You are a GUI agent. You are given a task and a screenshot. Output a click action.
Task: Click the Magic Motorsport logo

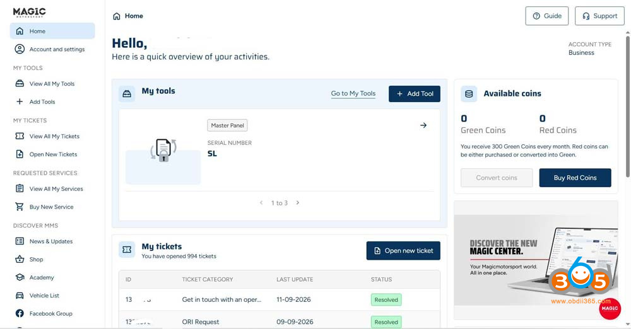pyautogui.click(x=30, y=12)
